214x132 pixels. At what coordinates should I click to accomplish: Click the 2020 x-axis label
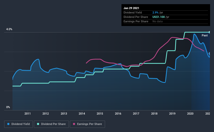coord(190,114)
